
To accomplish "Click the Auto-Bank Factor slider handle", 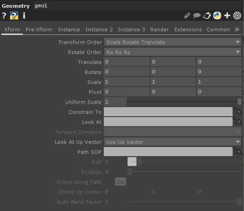I will pos(239,201).
